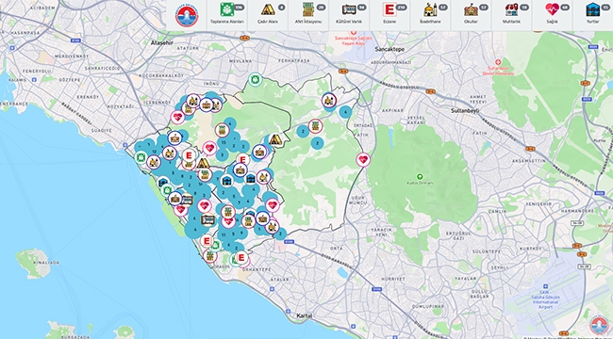Expand the cluster of 13 points
The height and width of the screenshot is (339, 613).
[224, 142]
